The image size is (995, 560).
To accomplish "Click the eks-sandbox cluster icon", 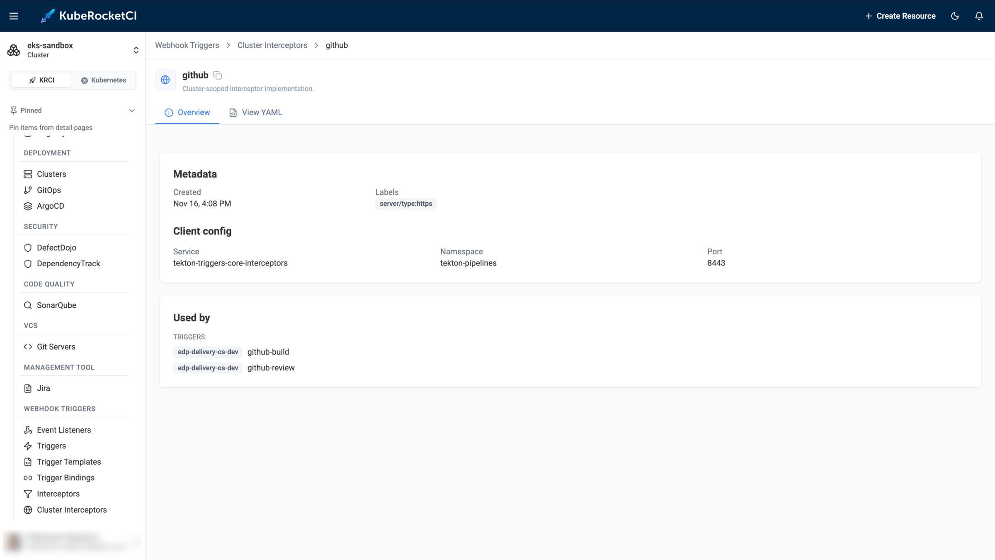I will point(14,50).
